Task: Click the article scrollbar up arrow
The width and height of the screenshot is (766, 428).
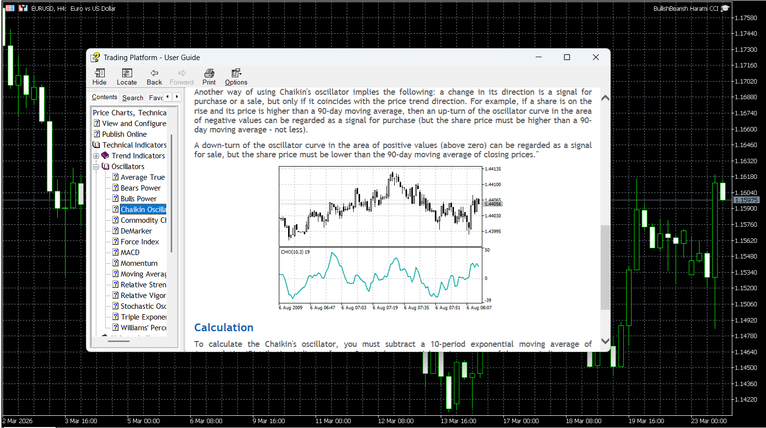Action: [x=605, y=98]
